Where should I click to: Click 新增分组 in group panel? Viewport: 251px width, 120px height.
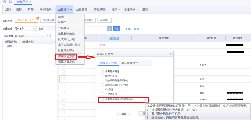click(10, 42)
